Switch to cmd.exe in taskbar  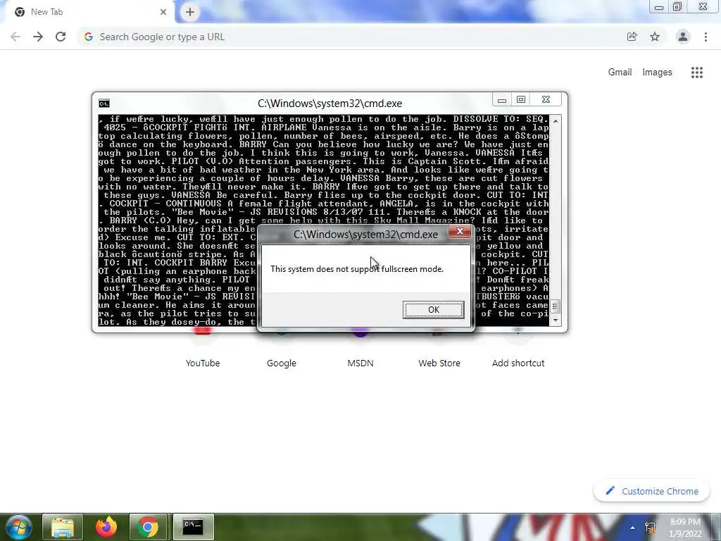(193, 527)
